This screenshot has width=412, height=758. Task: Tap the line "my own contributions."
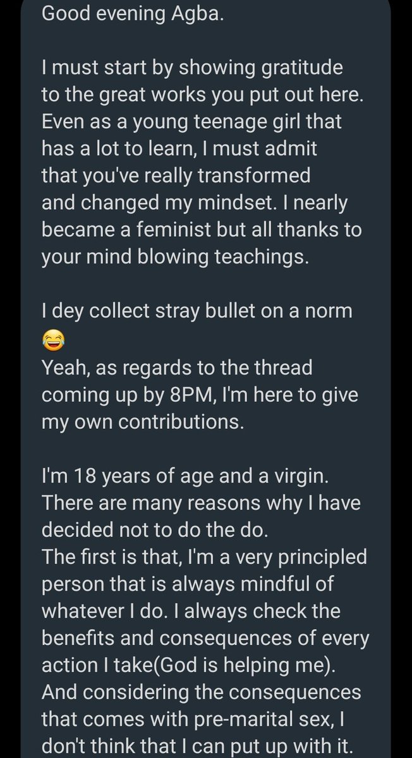142,422
